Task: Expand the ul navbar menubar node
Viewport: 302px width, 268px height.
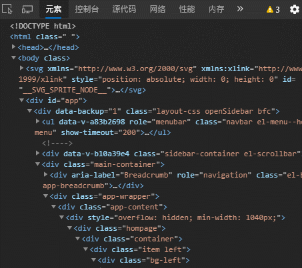Action: coord(37,121)
